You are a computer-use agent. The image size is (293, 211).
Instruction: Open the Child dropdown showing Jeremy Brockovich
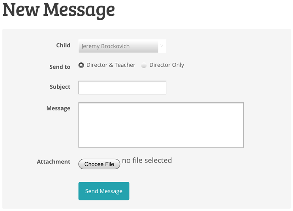pos(118,46)
